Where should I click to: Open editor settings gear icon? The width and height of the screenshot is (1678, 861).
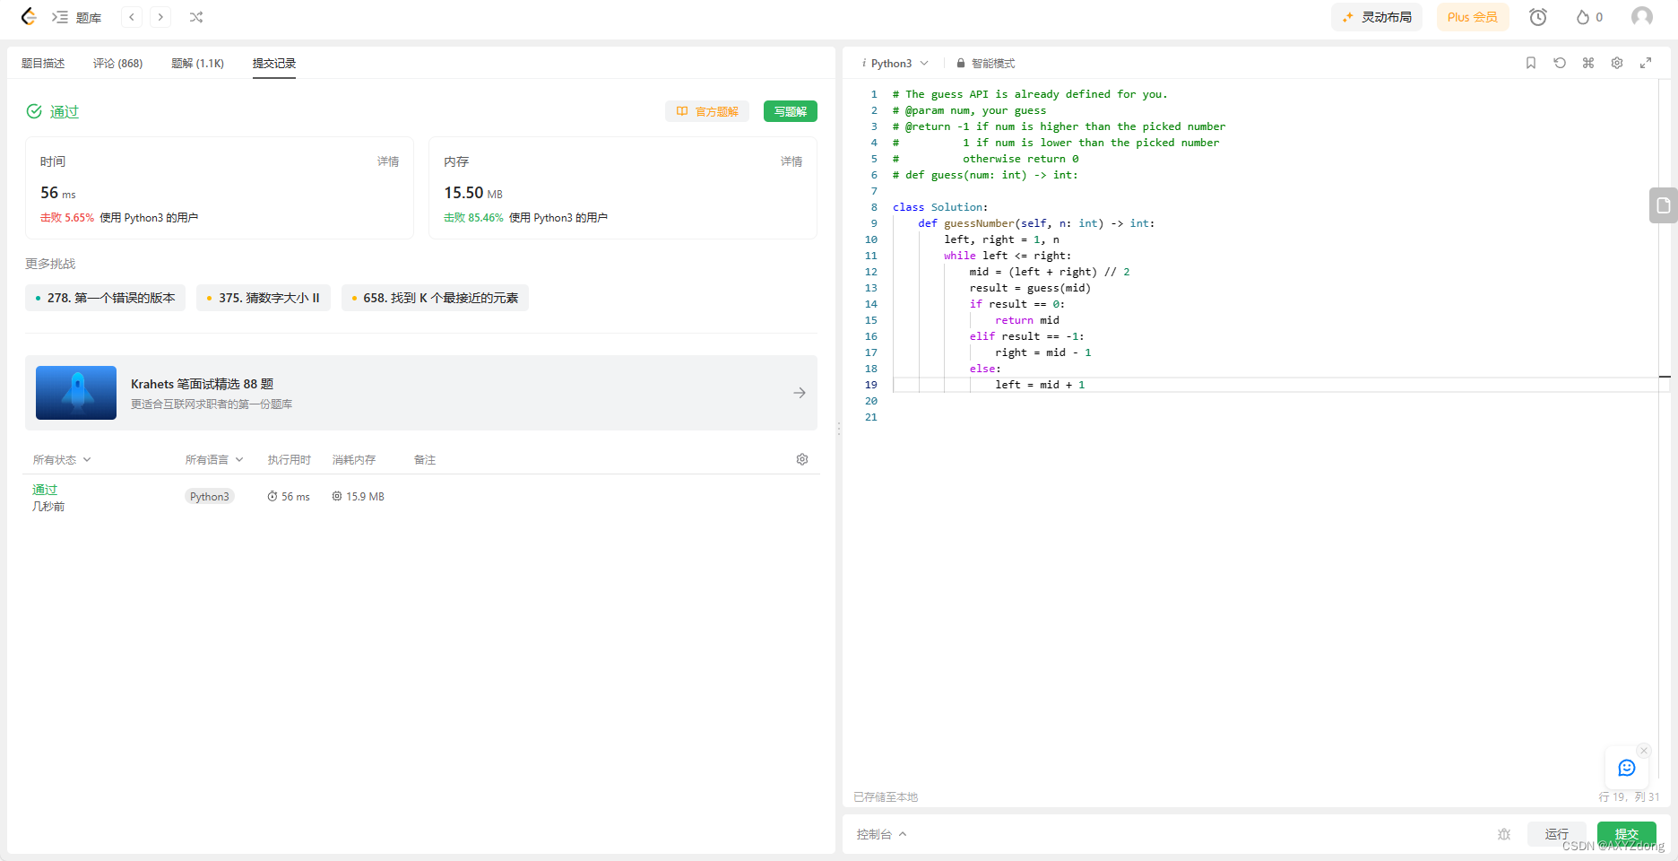point(1617,63)
